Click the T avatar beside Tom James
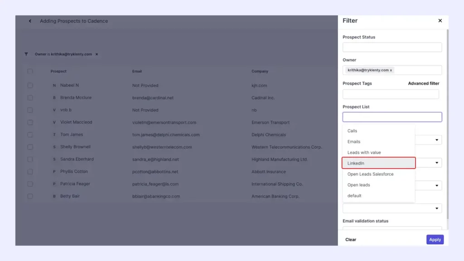 (x=54, y=135)
